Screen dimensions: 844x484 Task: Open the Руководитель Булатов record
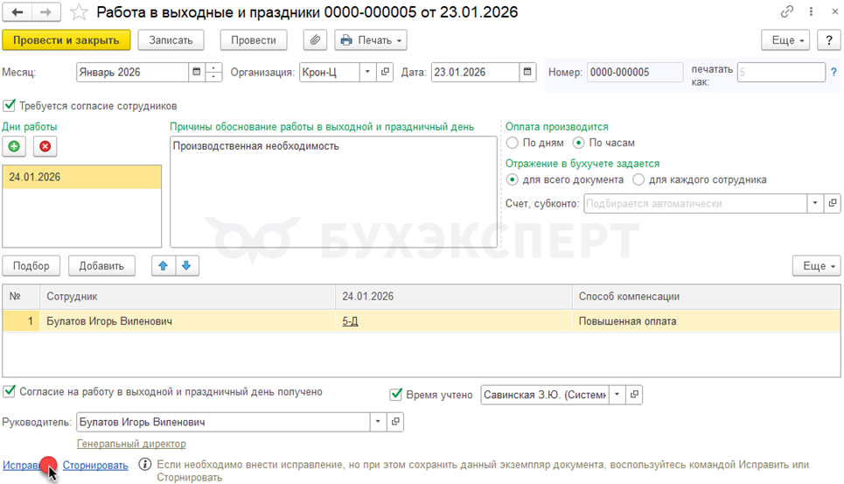(395, 422)
